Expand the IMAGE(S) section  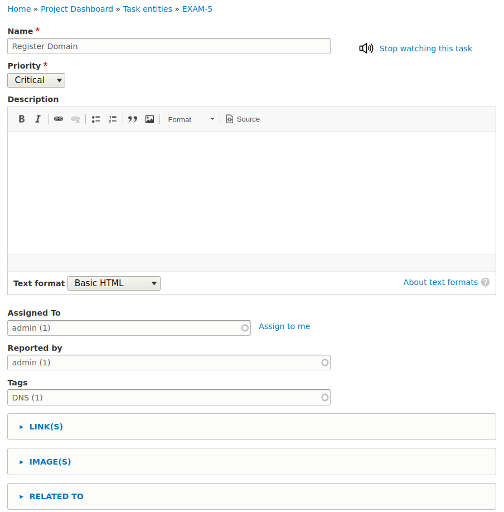(x=50, y=462)
